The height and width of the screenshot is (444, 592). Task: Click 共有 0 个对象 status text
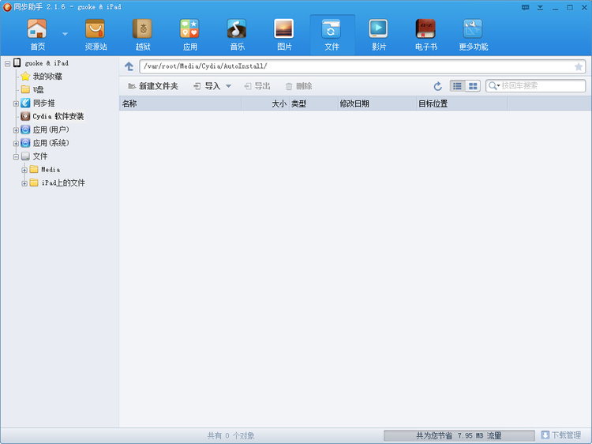tap(230, 435)
